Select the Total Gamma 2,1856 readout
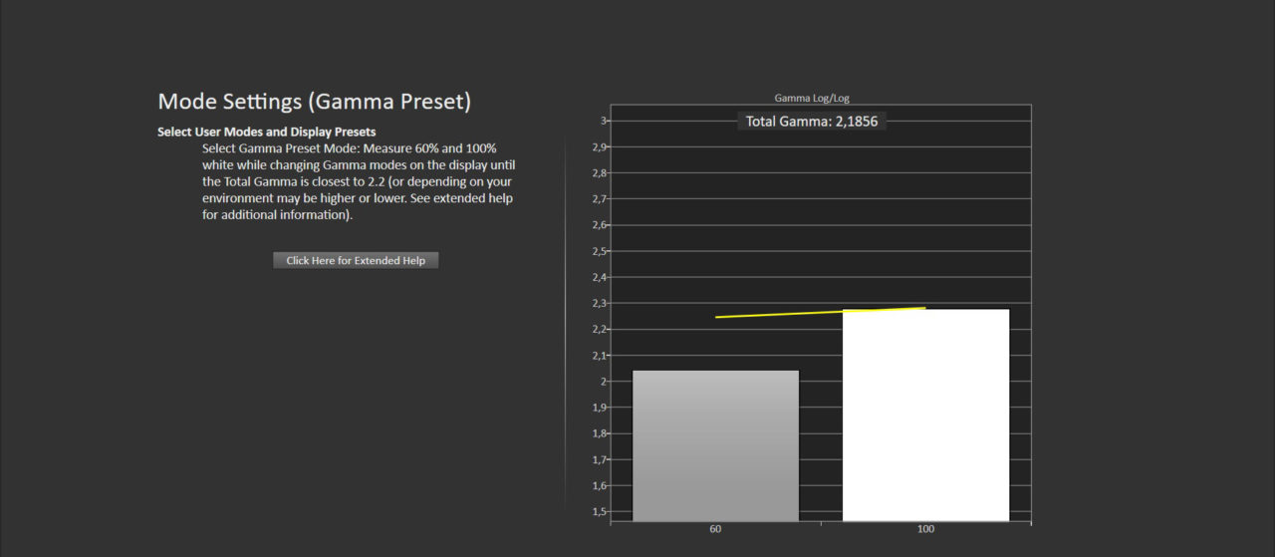 tap(812, 122)
